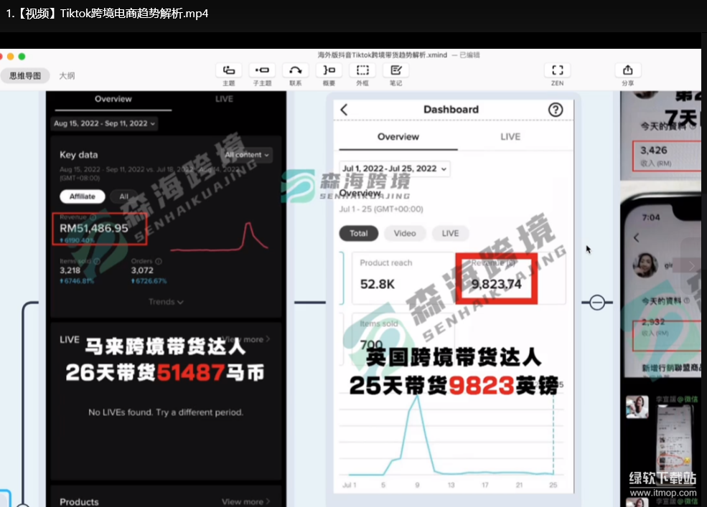
Task: Click the Key data heading
Action: tap(78, 155)
